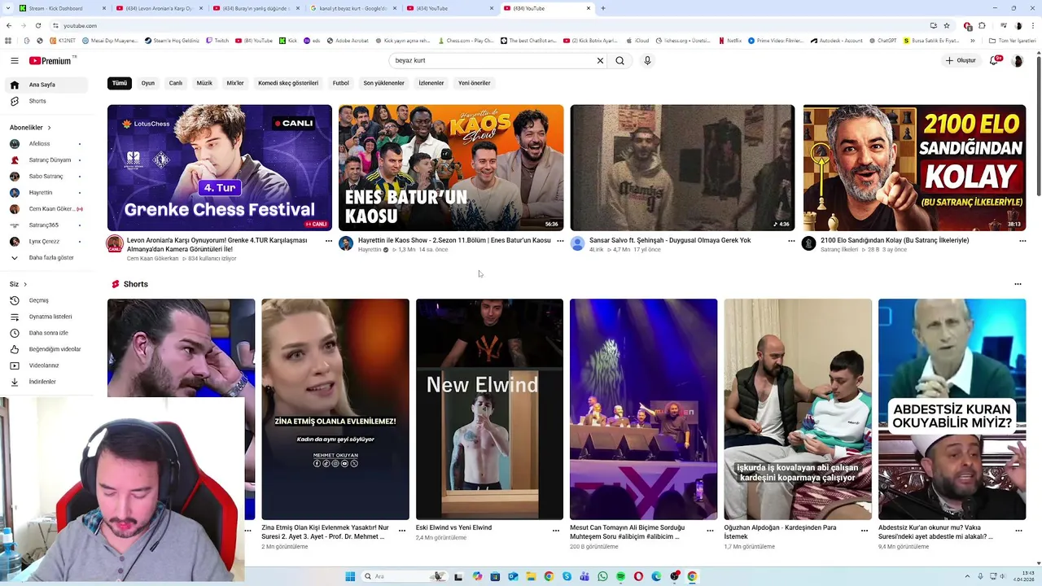Open the Windows Start menu
The height and width of the screenshot is (586, 1042).
[x=350, y=576]
